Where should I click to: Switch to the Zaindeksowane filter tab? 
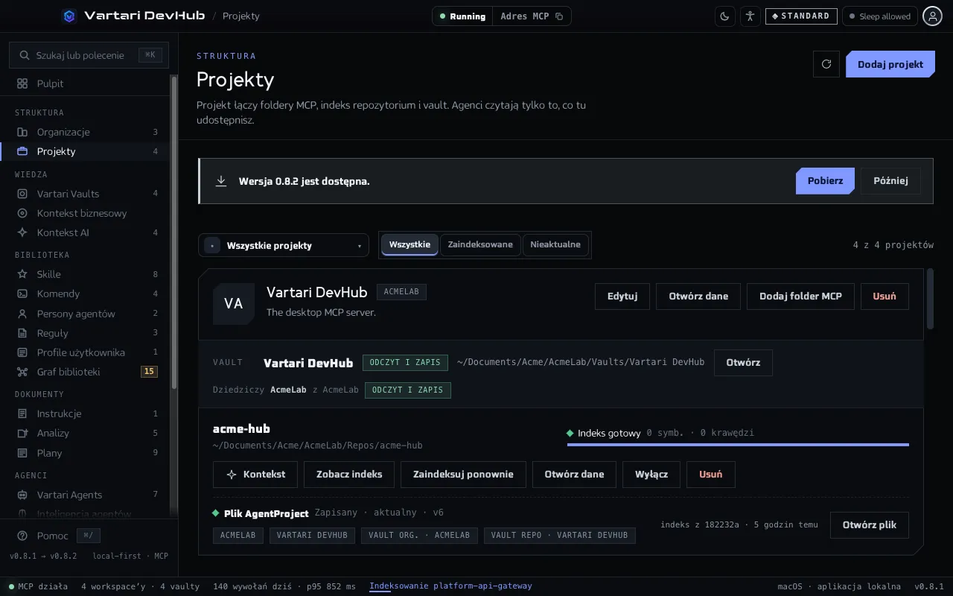[x=480, y=244]
